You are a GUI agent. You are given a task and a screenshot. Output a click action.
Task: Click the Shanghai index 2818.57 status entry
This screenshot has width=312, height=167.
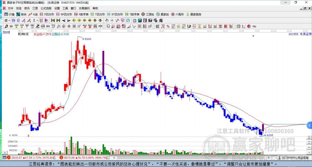coord(31,158)
